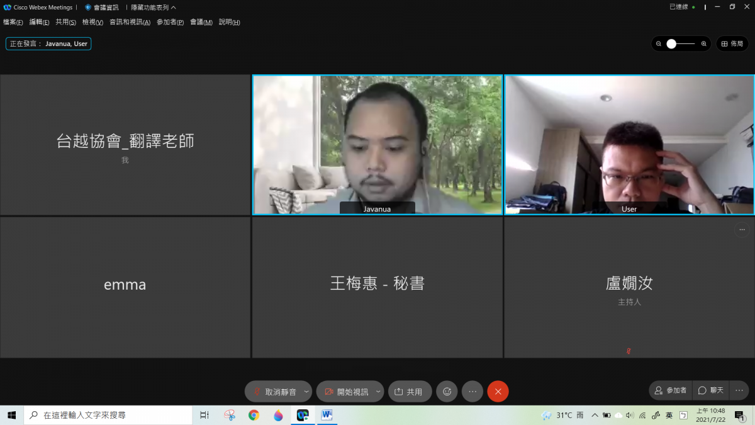
Task: Click the zoom-out magnifier icon
Action: pos(659,44)
